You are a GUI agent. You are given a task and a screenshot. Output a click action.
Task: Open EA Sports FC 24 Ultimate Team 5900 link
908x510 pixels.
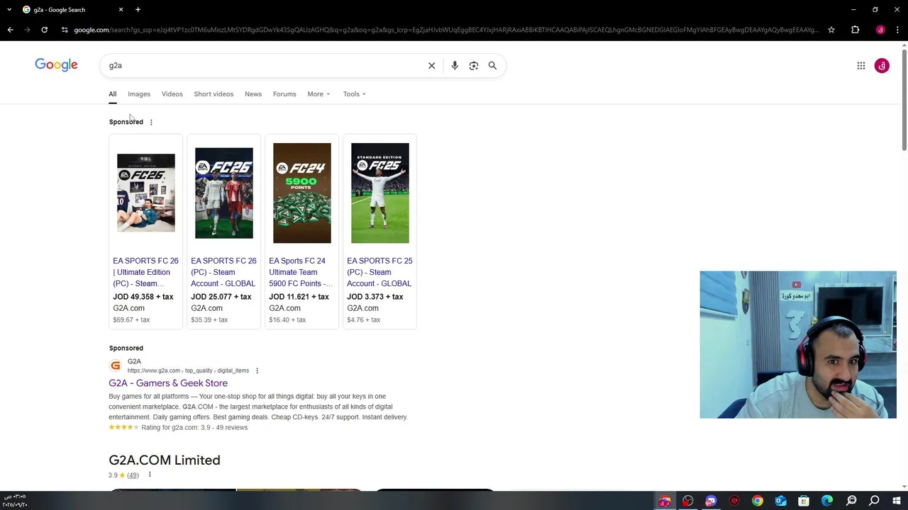[x=301, y=272]
